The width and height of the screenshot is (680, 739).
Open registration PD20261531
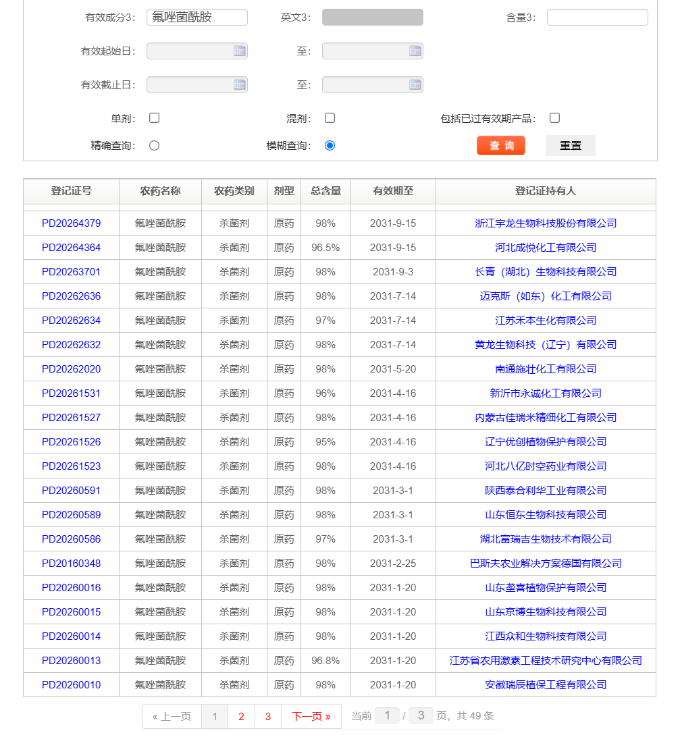71,393
